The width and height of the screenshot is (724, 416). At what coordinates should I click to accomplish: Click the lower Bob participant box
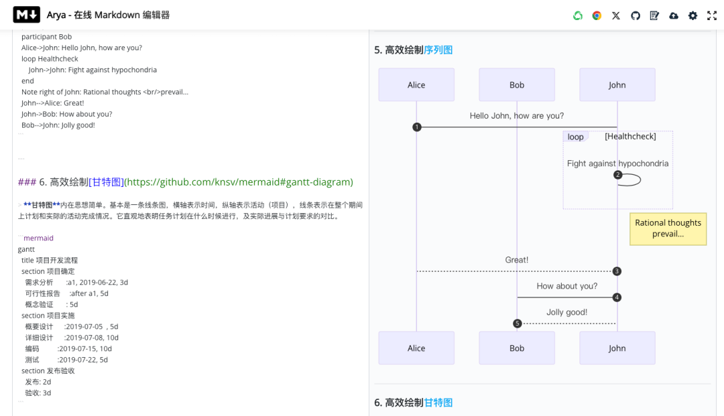point(517,348)
